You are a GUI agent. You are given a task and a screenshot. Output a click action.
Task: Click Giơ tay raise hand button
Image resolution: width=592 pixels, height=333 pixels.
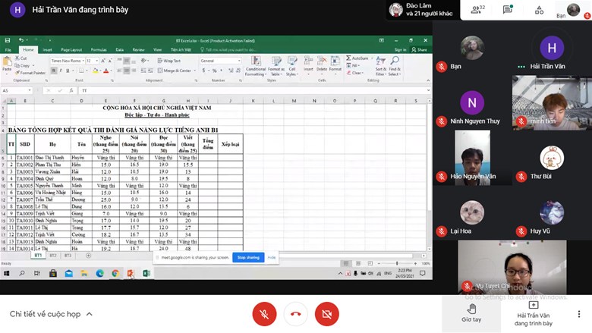click(471, 314)
